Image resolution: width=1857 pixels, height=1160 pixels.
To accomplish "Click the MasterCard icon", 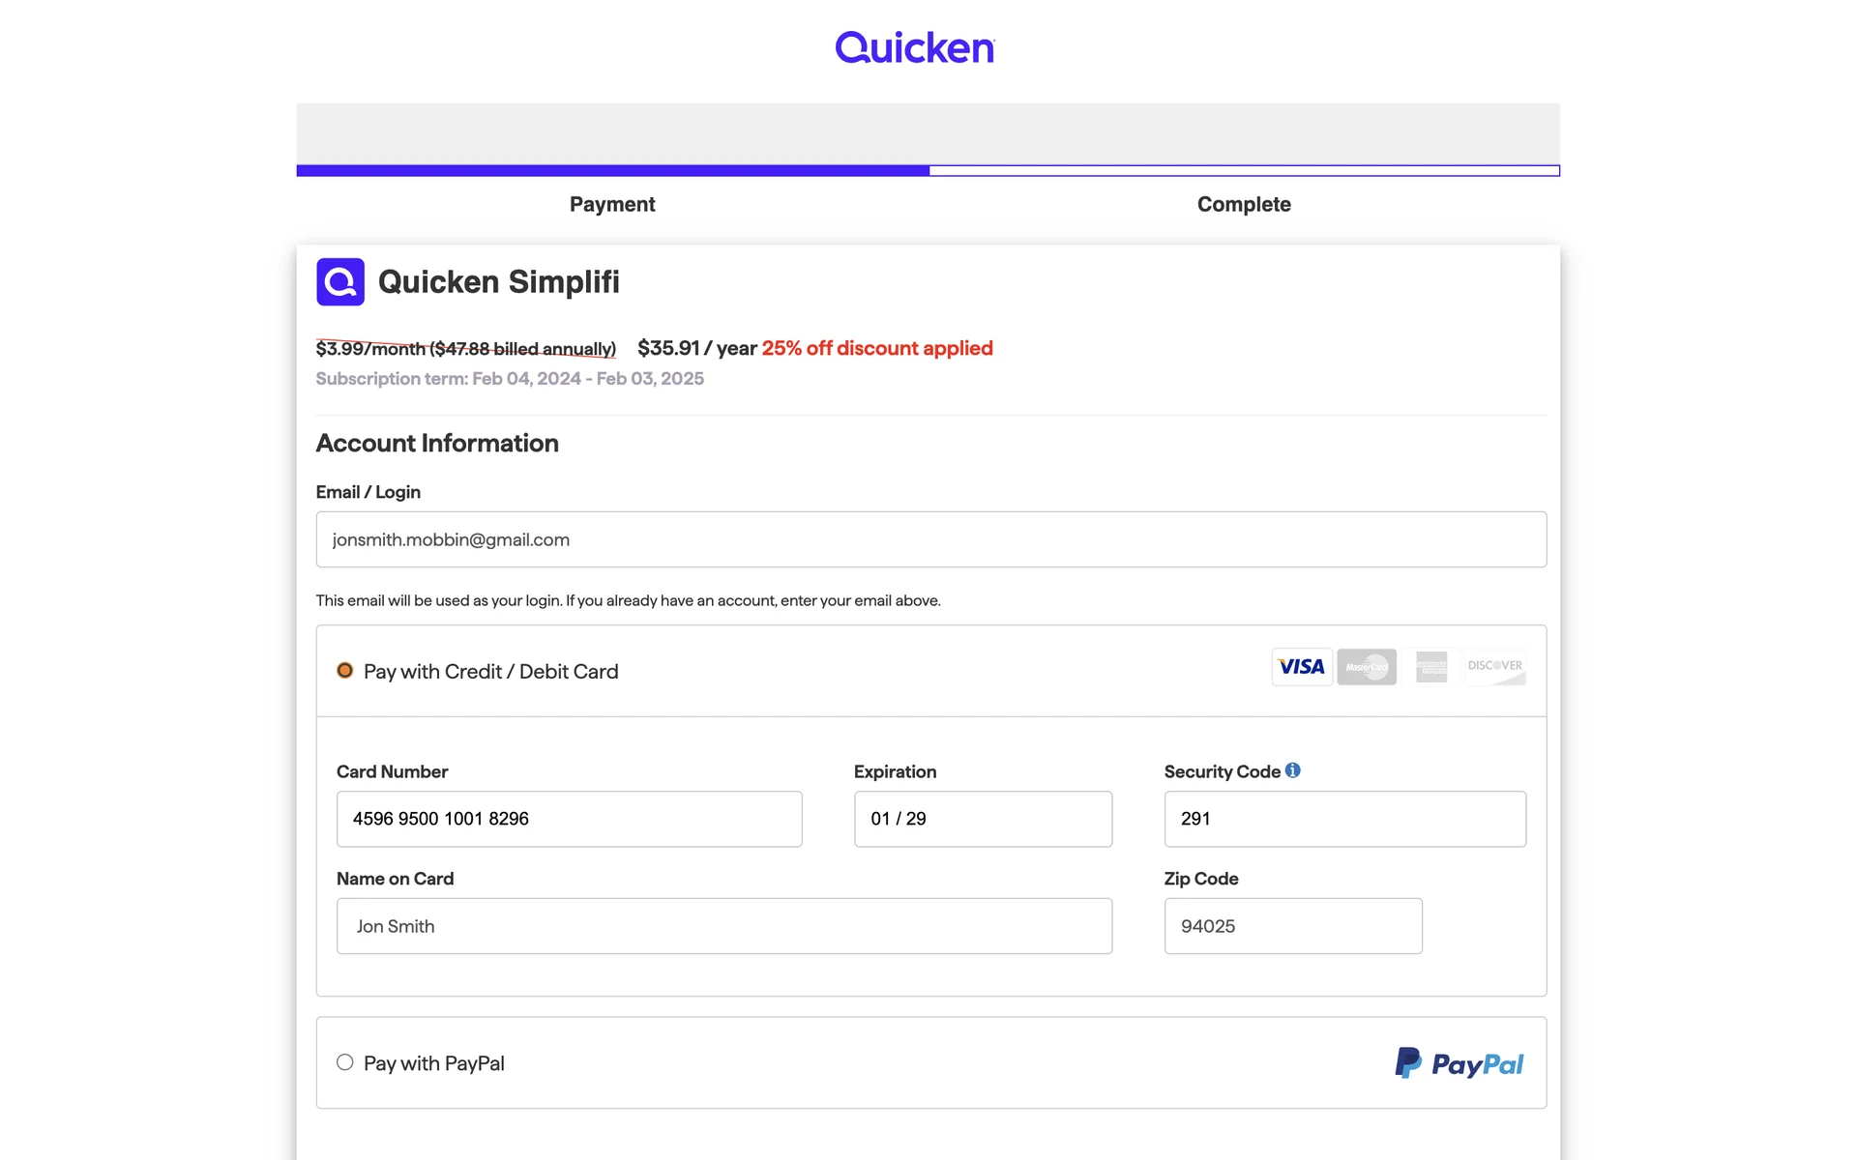I will (x=1366, y=667).
